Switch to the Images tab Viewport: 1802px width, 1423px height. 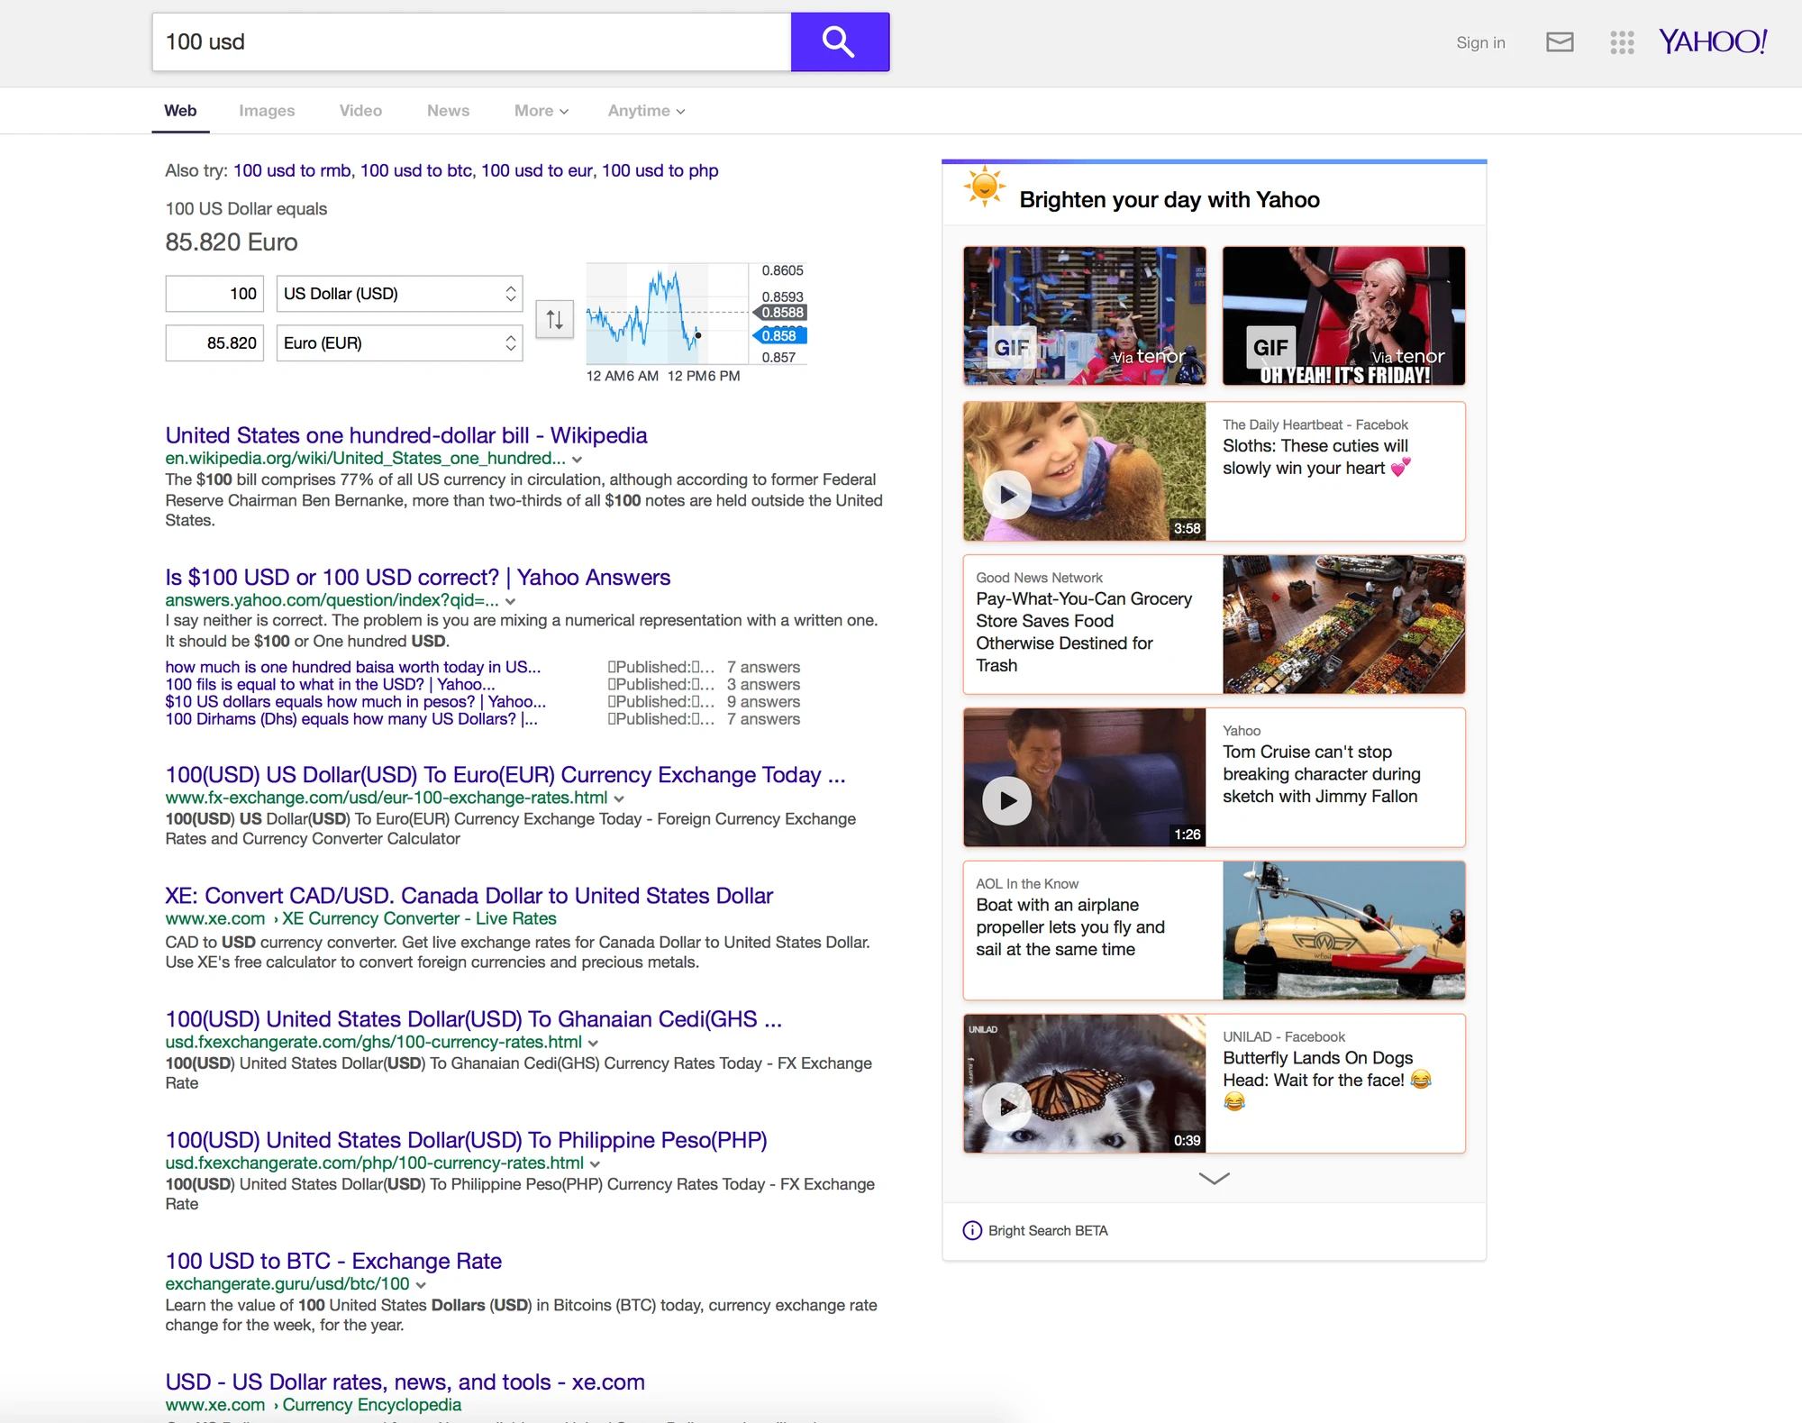[267, 111]
